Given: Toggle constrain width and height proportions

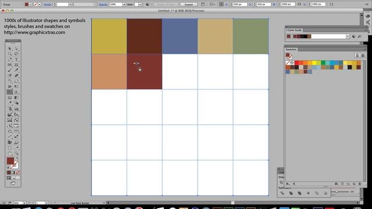Looking at the screenshot, I should (x=299, y=5).
